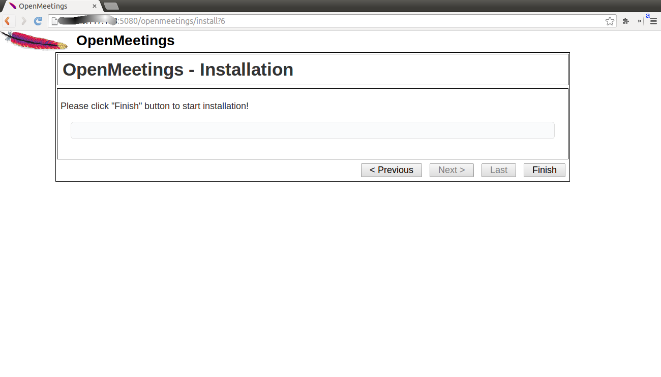Close the OpenMeetings tab
The image size is (661, 377).
tap(95, 6)
